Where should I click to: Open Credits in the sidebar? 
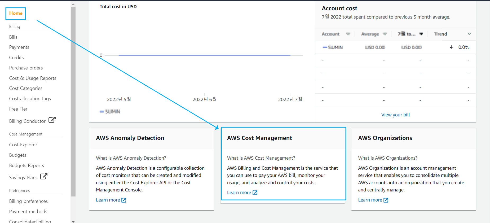[16, 58]
